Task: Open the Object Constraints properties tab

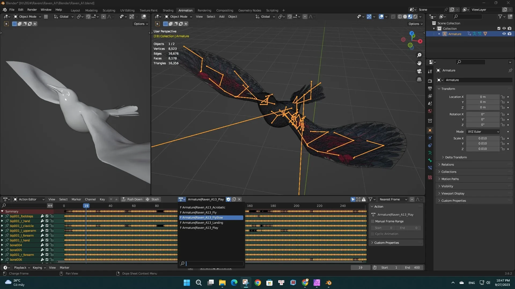Action: [430, 145]
